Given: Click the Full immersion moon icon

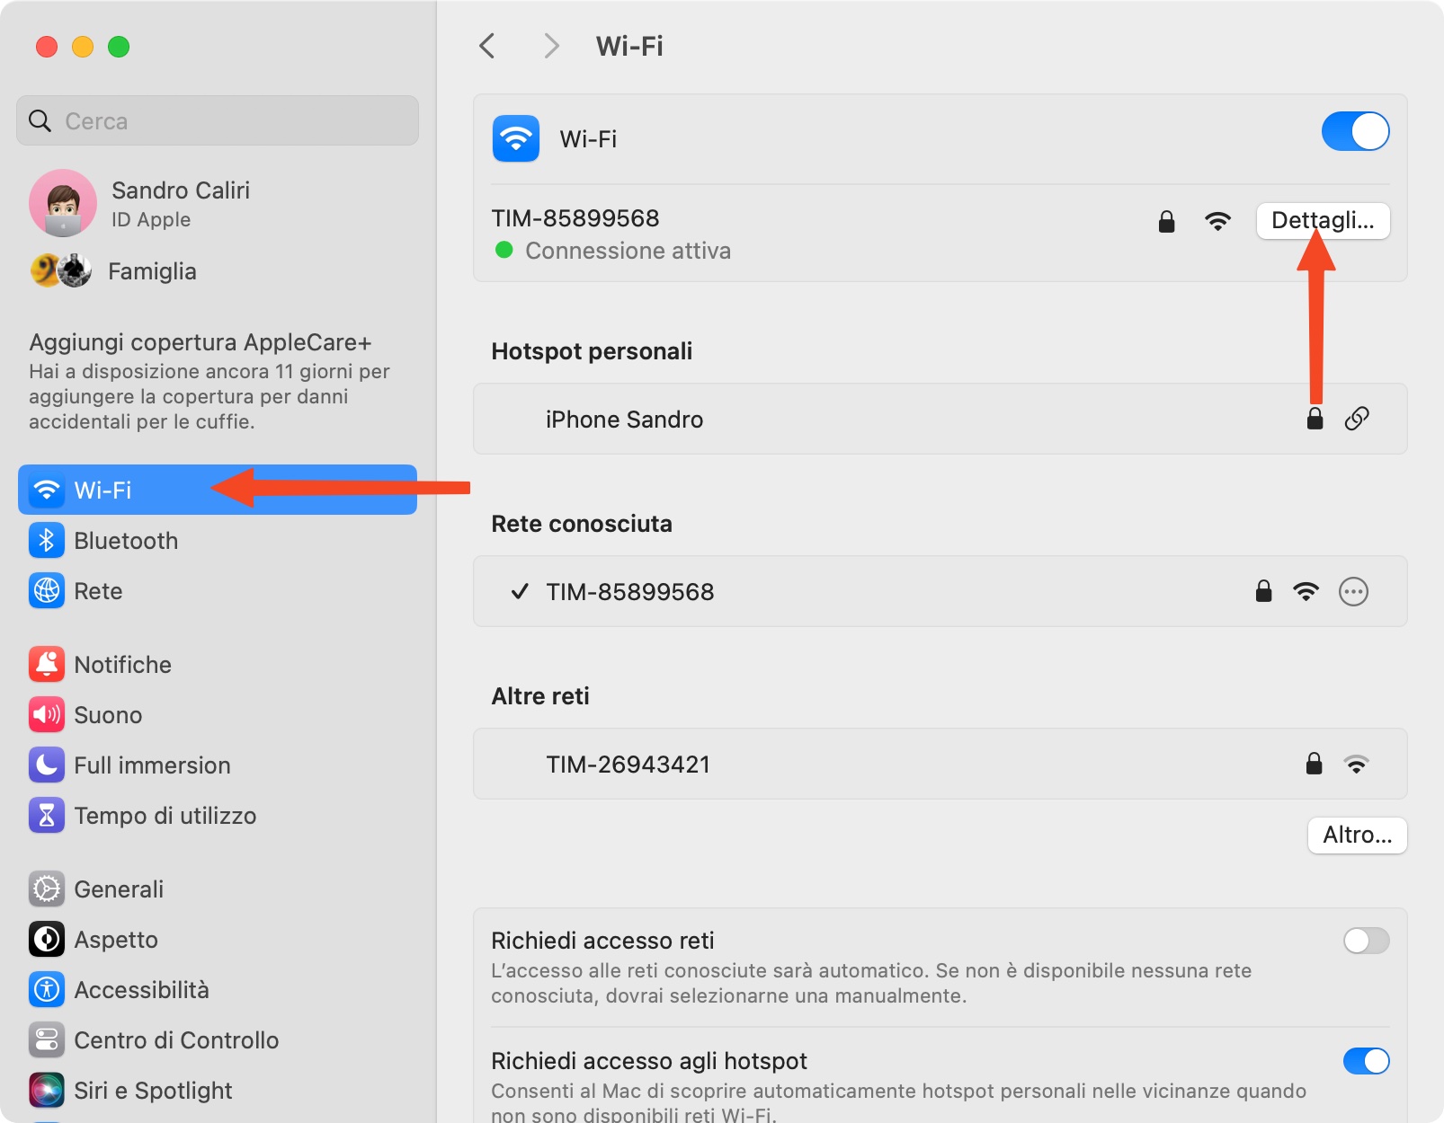Looking at the screenshot, I should pyautogui.click(x=47, y=765).
